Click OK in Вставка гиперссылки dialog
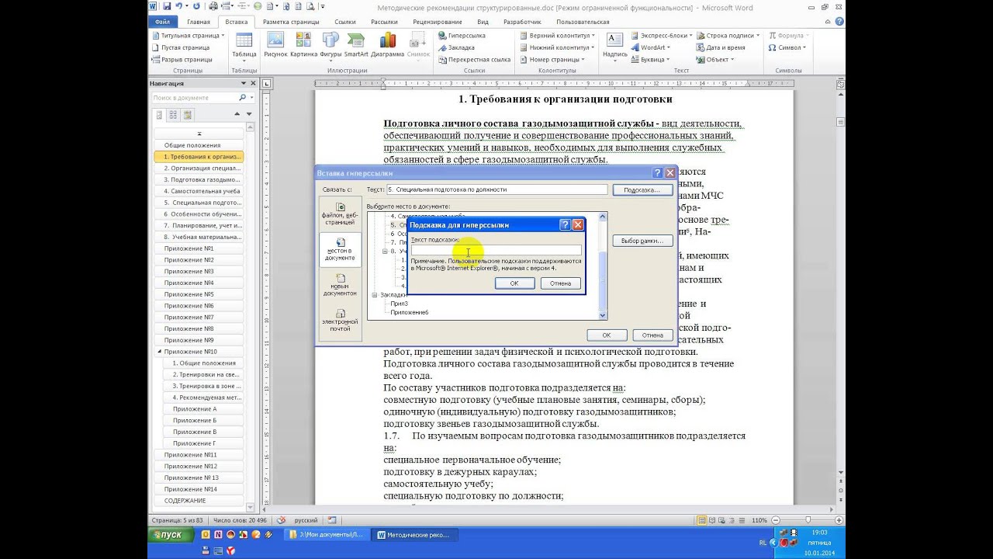This screenshot has height=559, width=993. point(607,335)
